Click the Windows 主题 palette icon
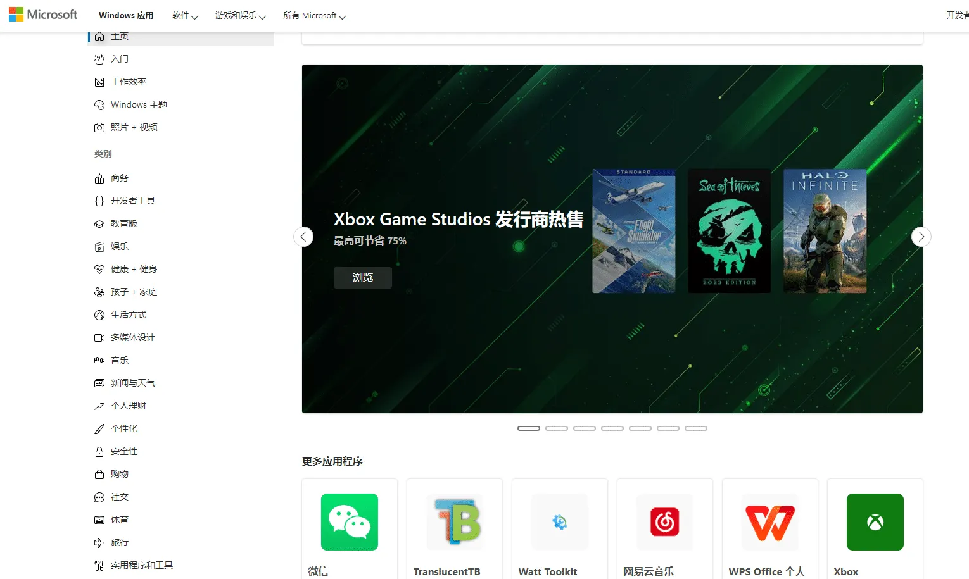The height and width of the screenshot is (579, 969). (x=99, y=105)
